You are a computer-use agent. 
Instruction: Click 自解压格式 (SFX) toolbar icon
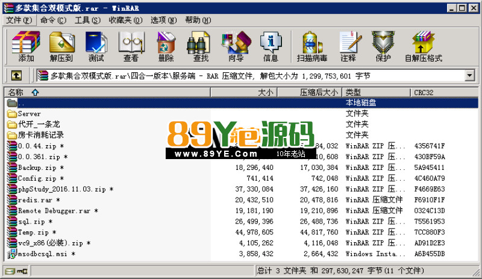click(x=424, y=46)
